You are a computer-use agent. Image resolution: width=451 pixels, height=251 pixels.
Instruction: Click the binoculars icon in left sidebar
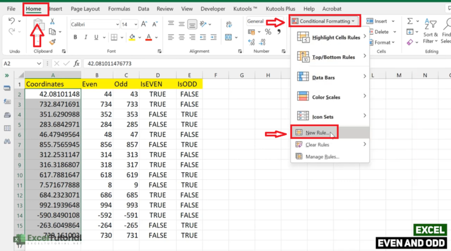click(8, 141)
